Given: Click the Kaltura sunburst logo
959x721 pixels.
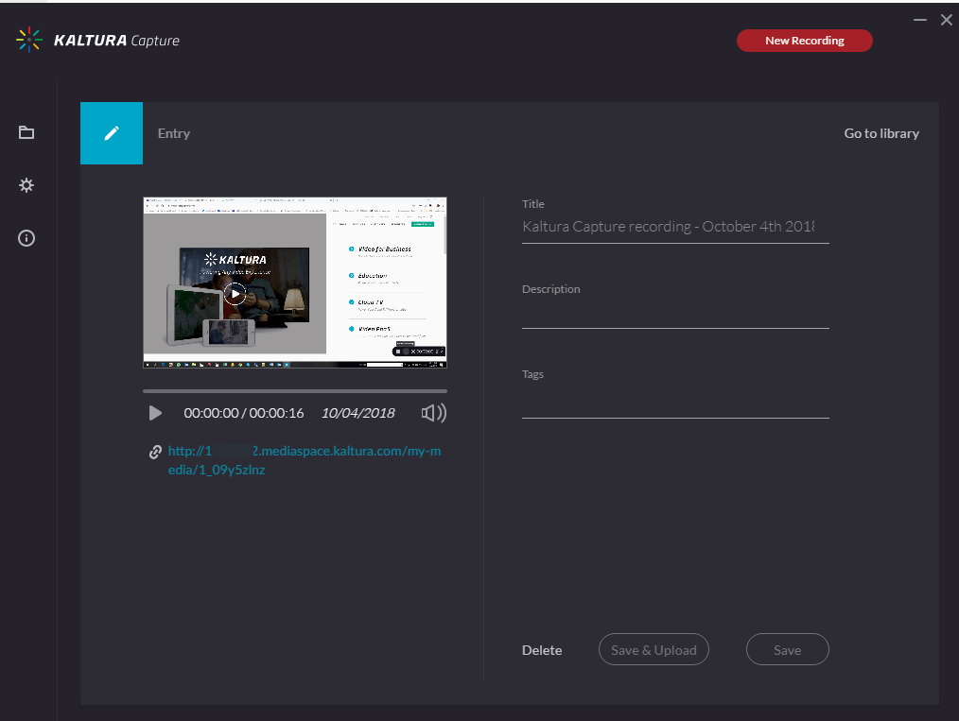Looking at the screenshot, I should [x=28, y=40].
